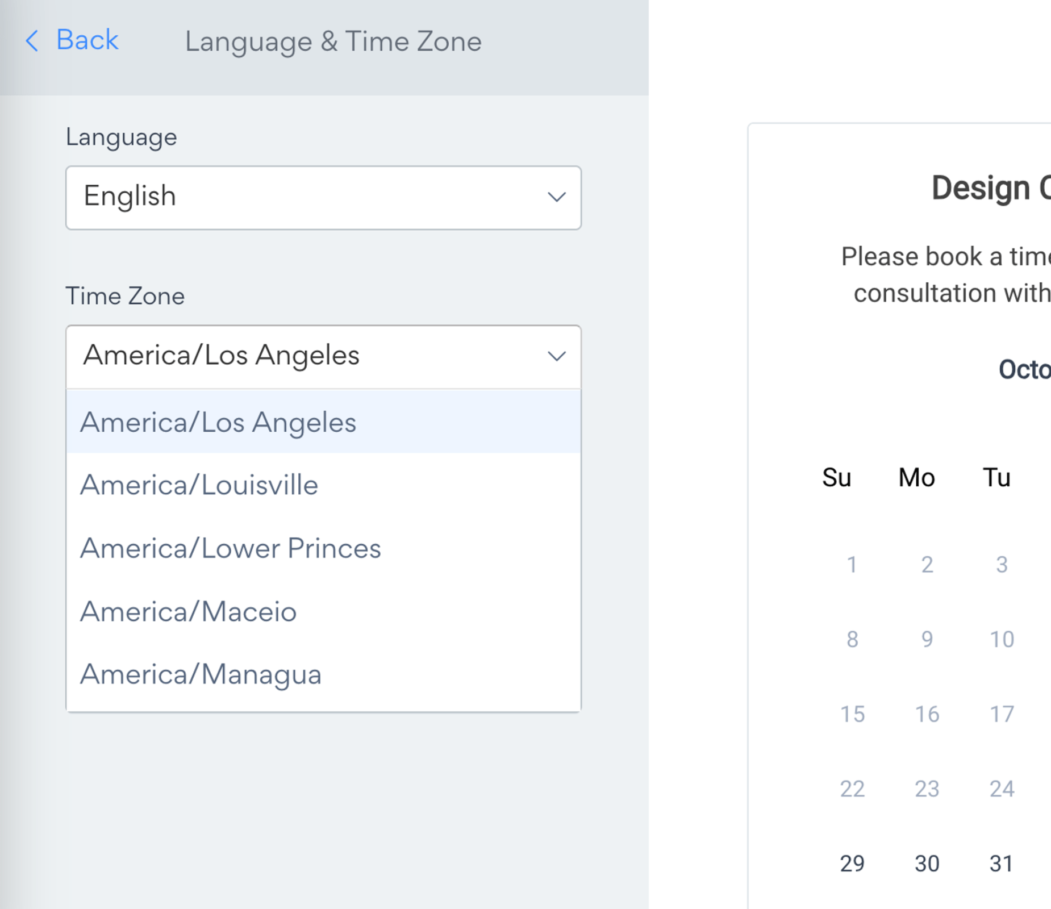Screen dimensions: 1051x909
Task: Click the Su column header
Action: click(x=836, y=478)
